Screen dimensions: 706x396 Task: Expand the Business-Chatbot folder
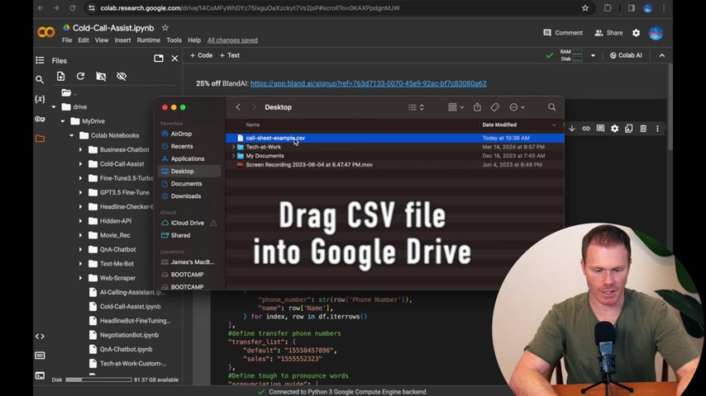(x=80, y=149)
